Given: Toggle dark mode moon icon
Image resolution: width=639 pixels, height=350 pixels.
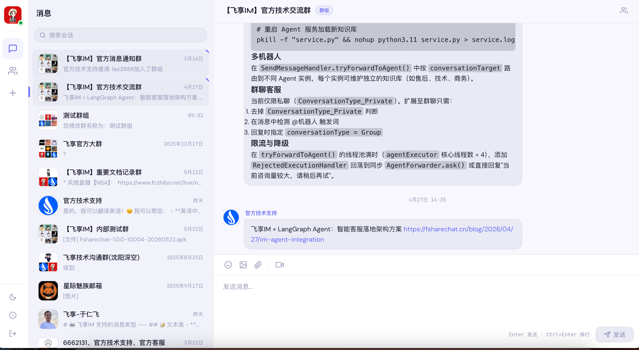Looking at the screenshot, I should (x=13, y=297).
